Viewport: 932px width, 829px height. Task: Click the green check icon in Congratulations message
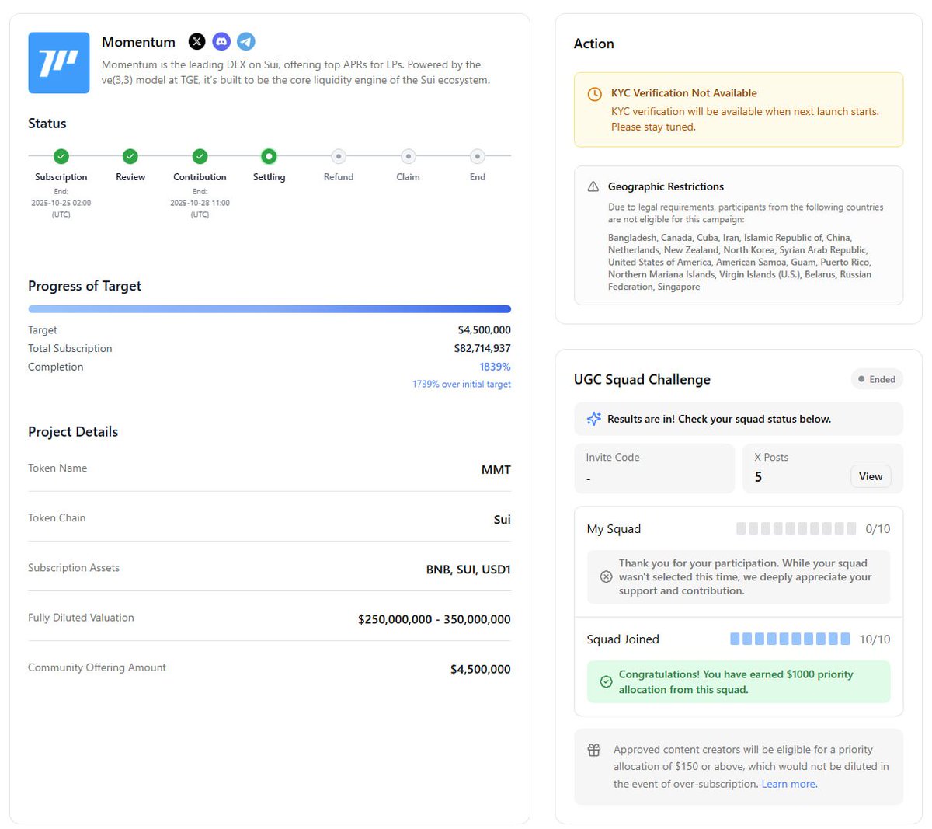click(x=607, y=681)
